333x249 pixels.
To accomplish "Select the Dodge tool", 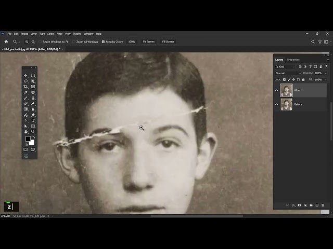I will click(x=33, y=115).
